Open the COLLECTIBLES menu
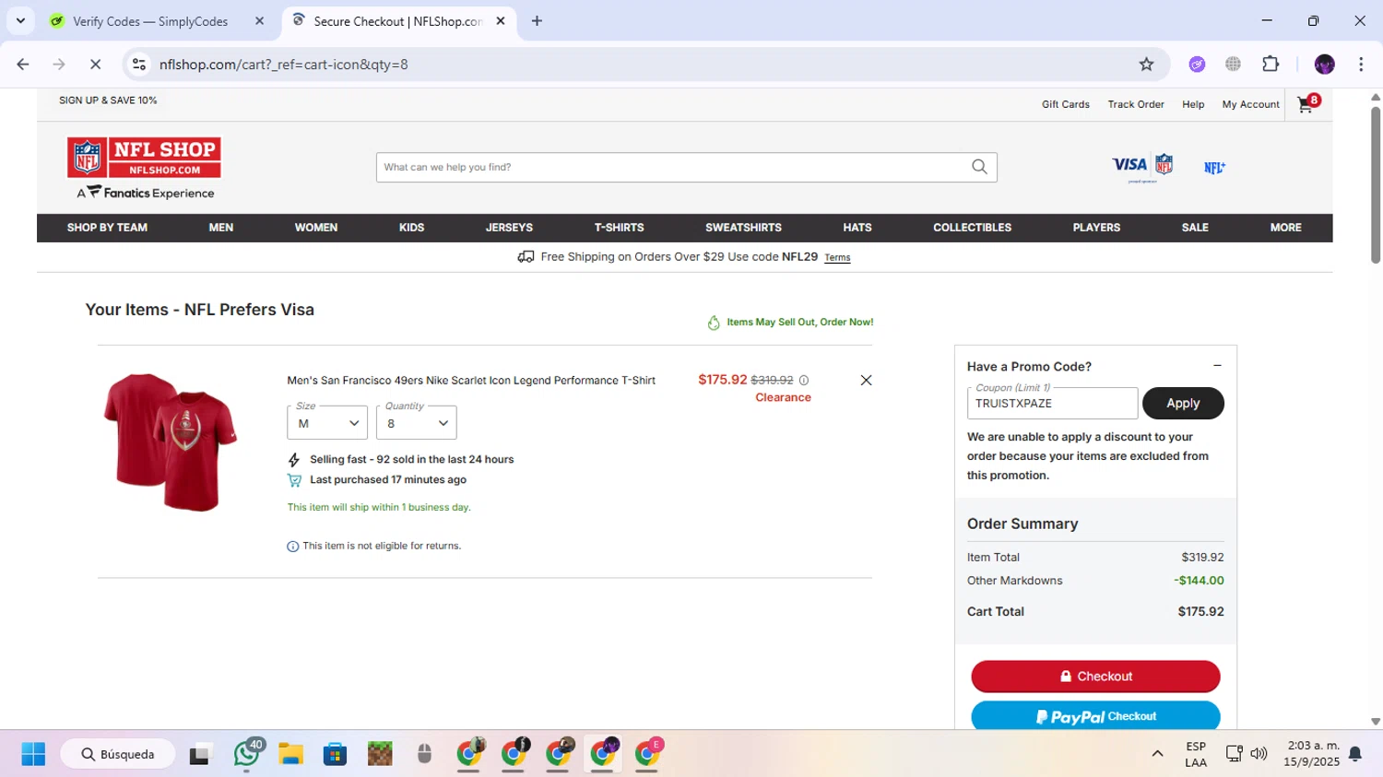This screenshot has width=1383, height=777. pos(972,228)
